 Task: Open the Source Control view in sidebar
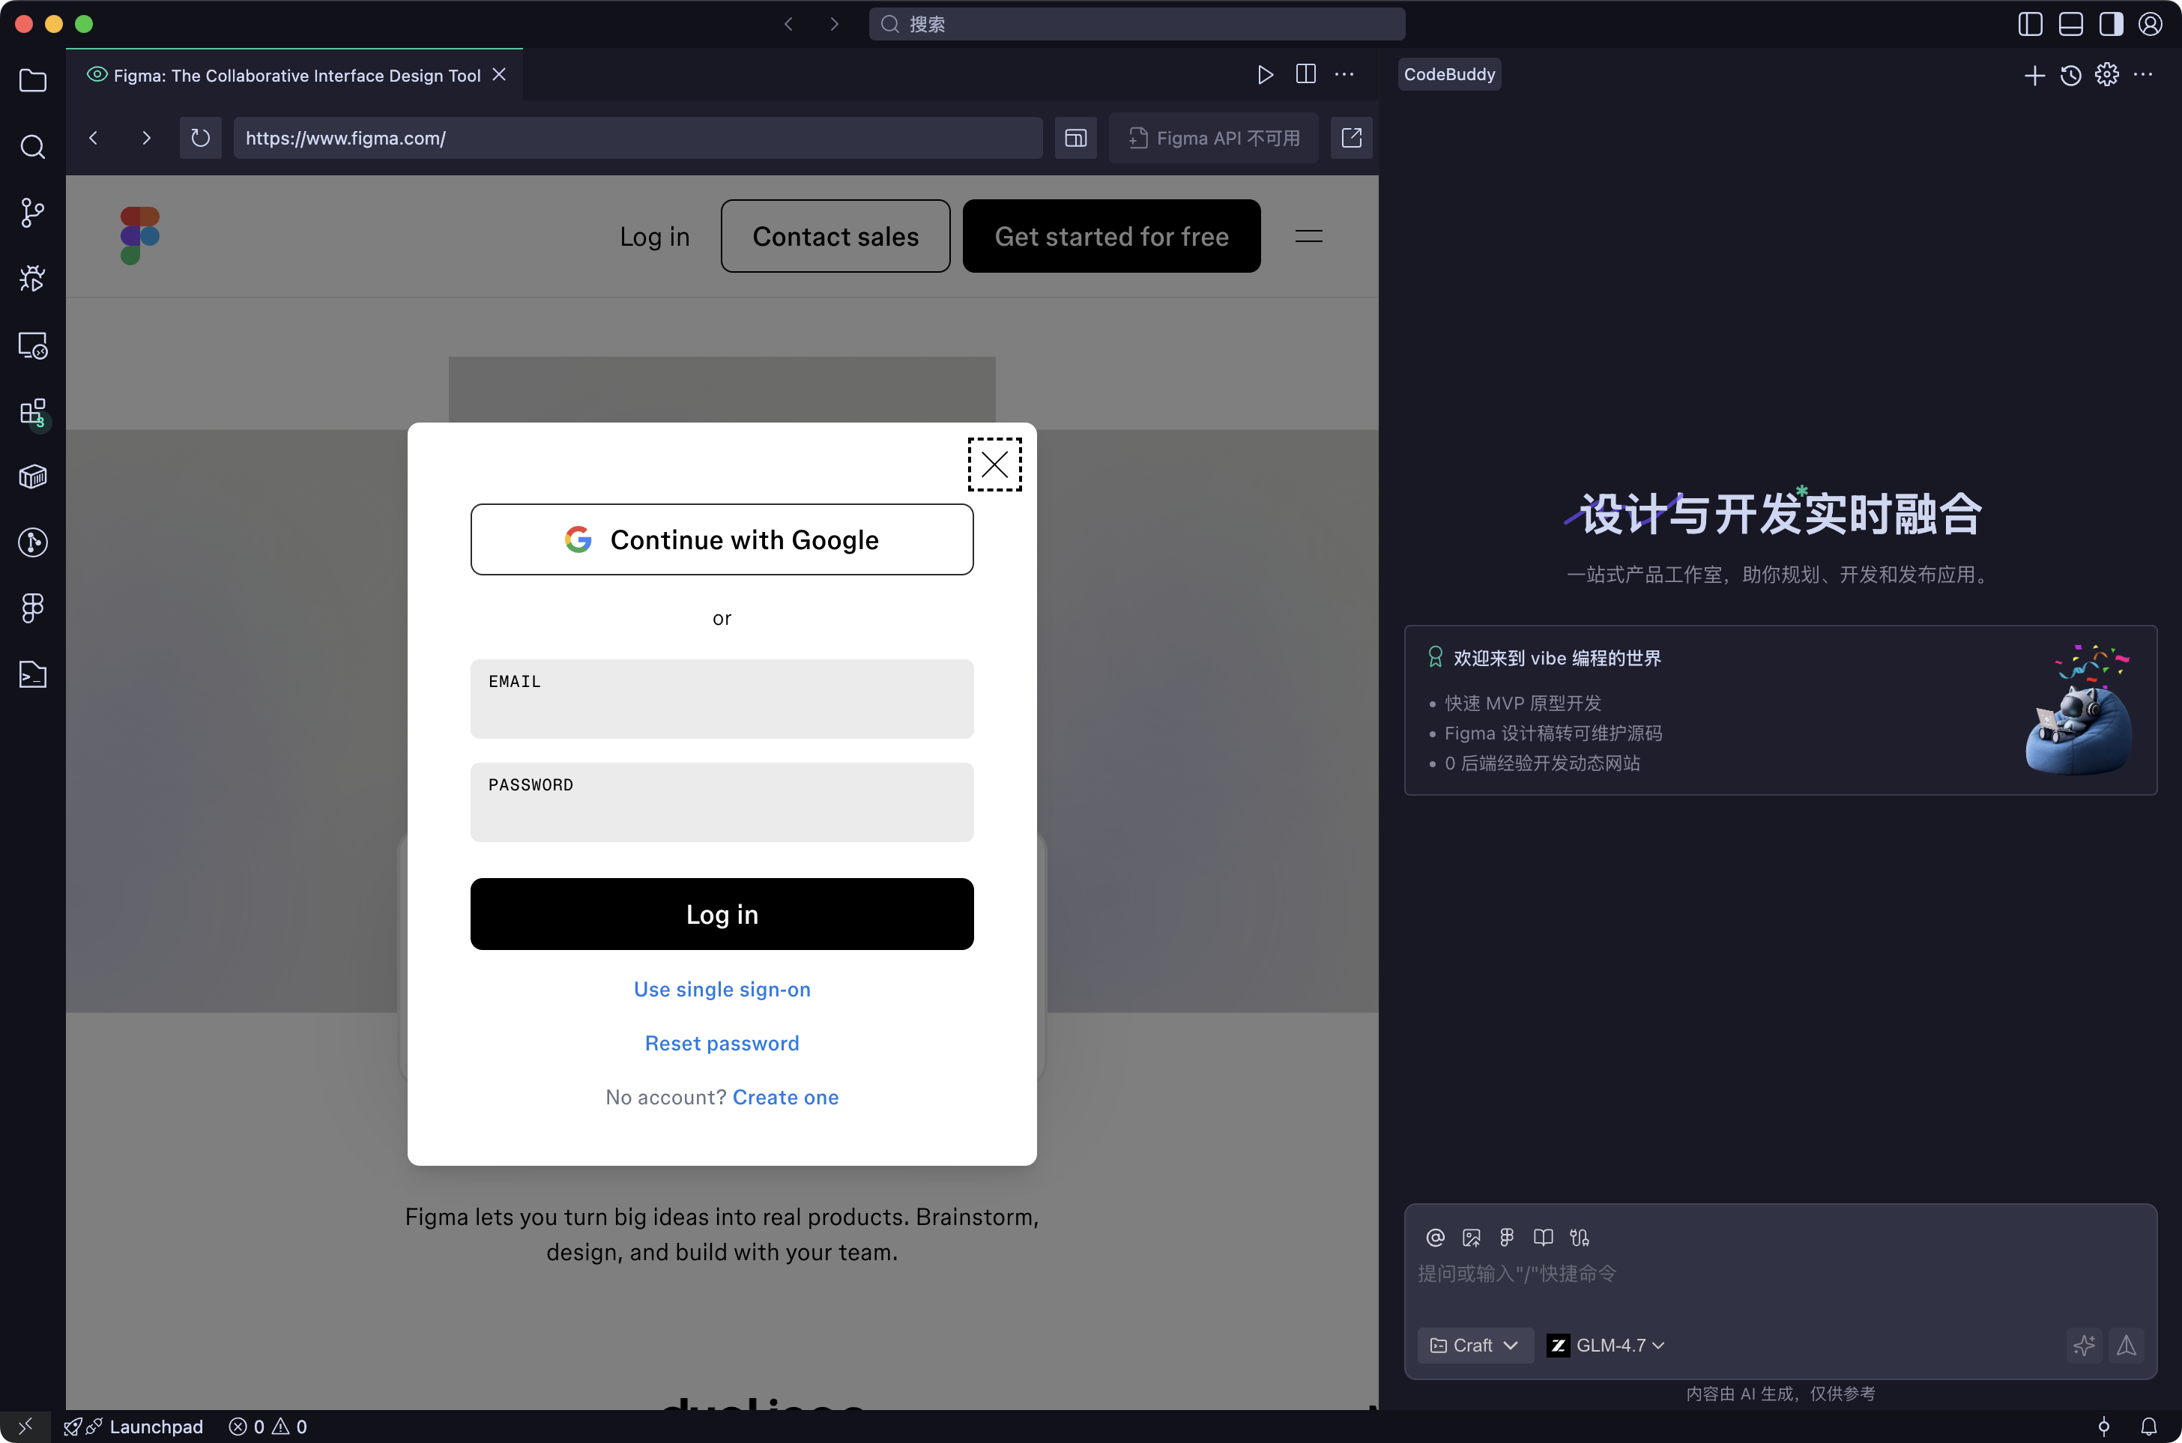[33, 213]
